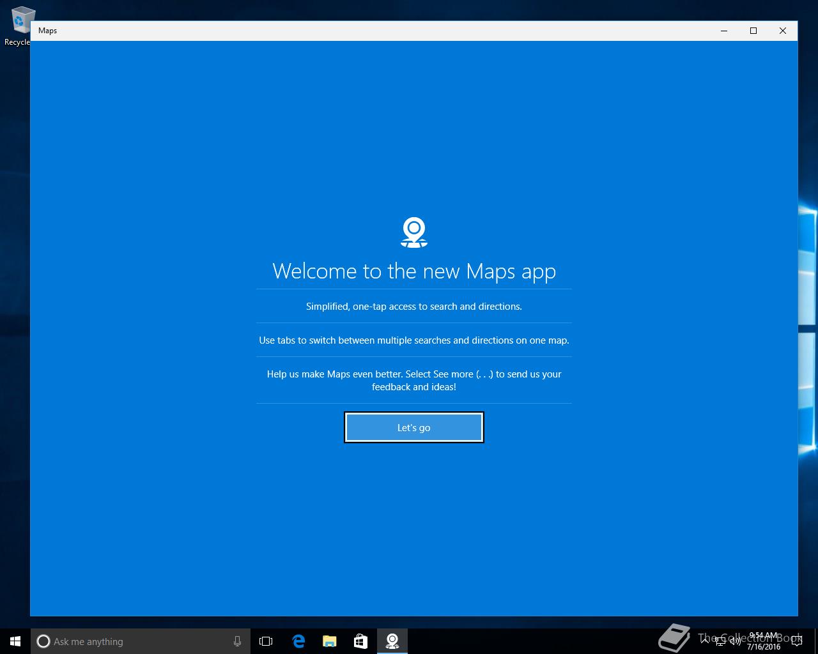Activate the Cortana microphone icon

(237, 641)
